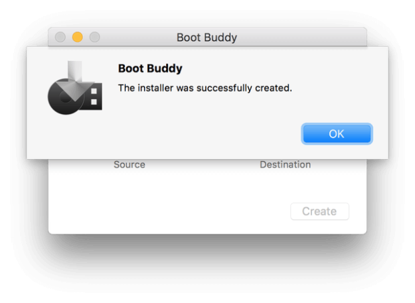Click the Boot Buddy window title text
415x303 pixels.
click(x=207, y=38)
